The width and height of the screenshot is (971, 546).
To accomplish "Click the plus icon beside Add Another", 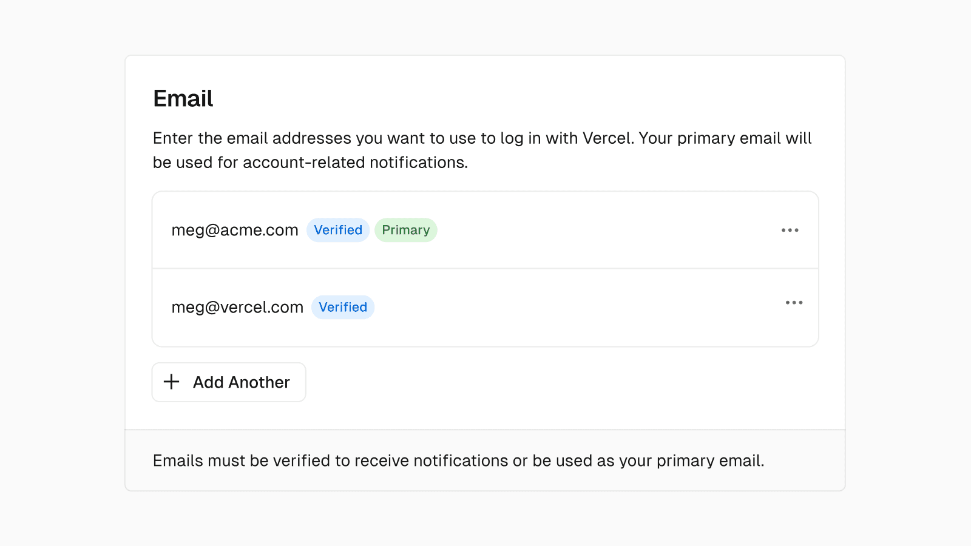I will [x=172, y=382].
